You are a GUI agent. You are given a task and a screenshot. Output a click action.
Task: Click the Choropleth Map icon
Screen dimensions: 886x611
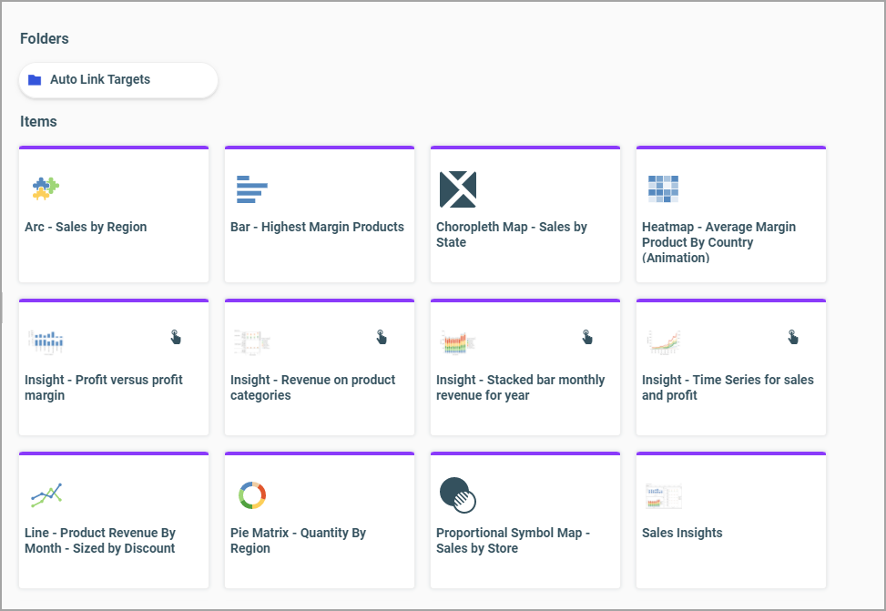point(457,188)
